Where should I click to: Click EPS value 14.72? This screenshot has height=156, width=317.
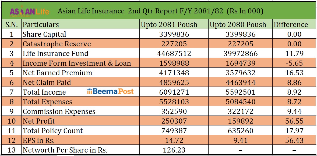click(x=174, y=140)
